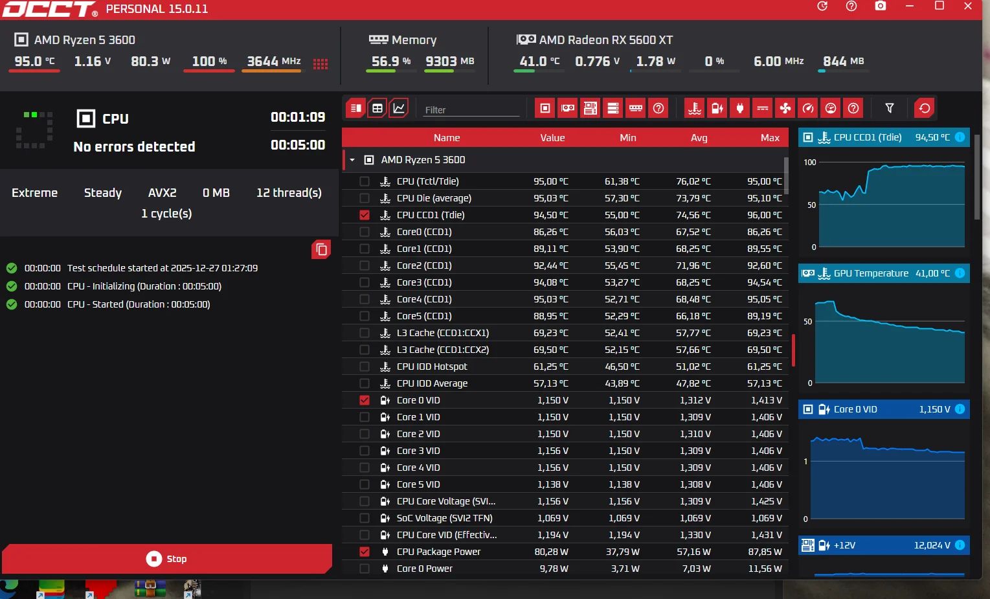990x599 pixels.
Task: Check the Core3 (CCD1) checkbox
Action: coord(365,282)
